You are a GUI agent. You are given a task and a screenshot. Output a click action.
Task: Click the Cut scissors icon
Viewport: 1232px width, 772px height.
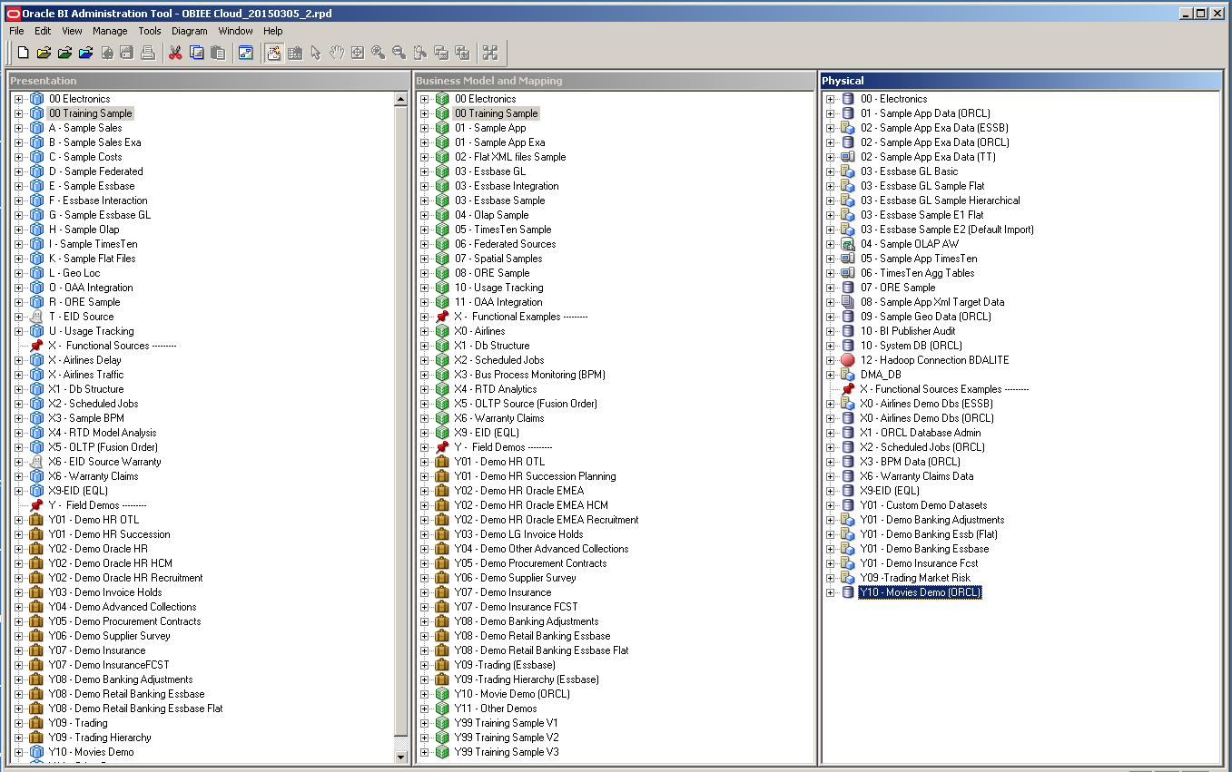point(175,53)
